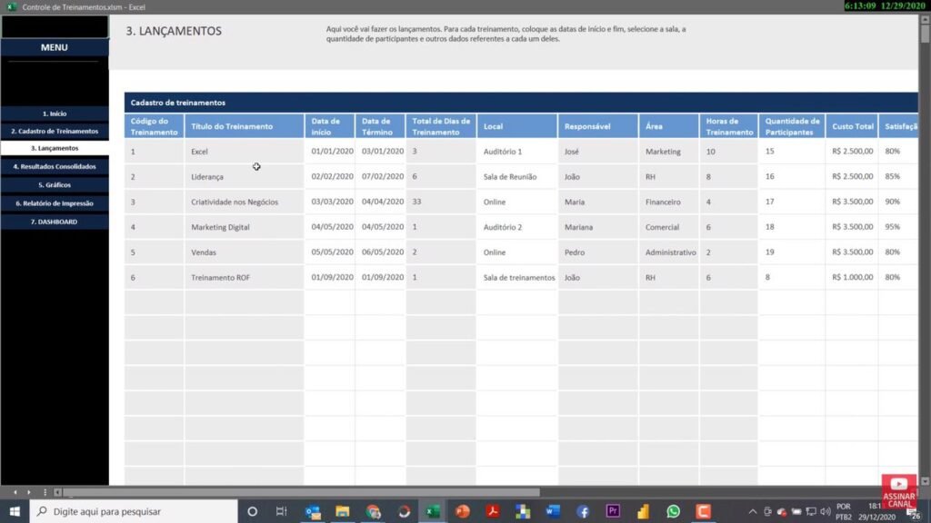Open 5. Gráficos from the menu
Image resolution: width=931 pixels, height=523 pixels.
(55, 185)
